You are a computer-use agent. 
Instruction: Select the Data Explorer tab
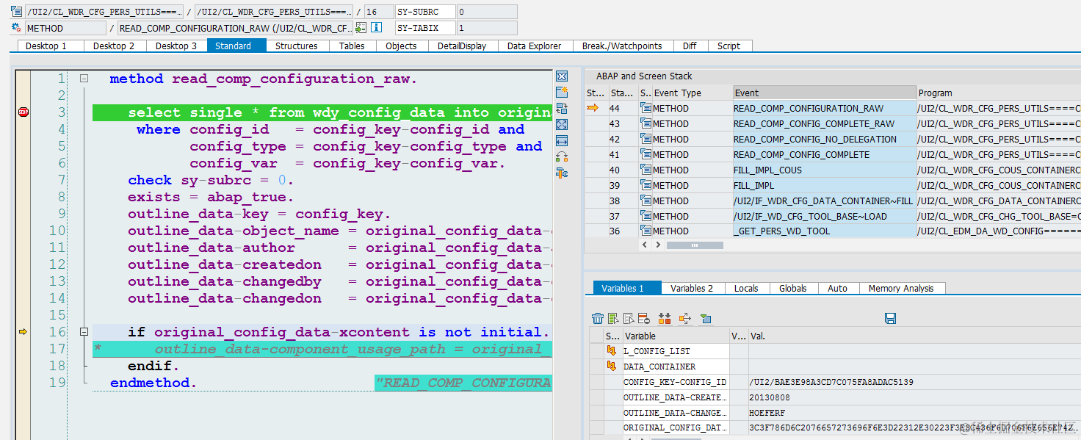point(534,46)
